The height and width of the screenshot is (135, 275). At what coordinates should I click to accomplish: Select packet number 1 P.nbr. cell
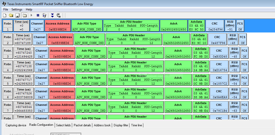point(7,26)
